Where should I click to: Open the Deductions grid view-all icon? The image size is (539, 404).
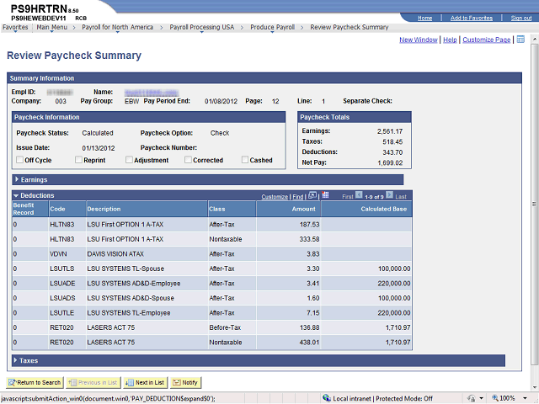pyautogui.click(x=312, y=195)
